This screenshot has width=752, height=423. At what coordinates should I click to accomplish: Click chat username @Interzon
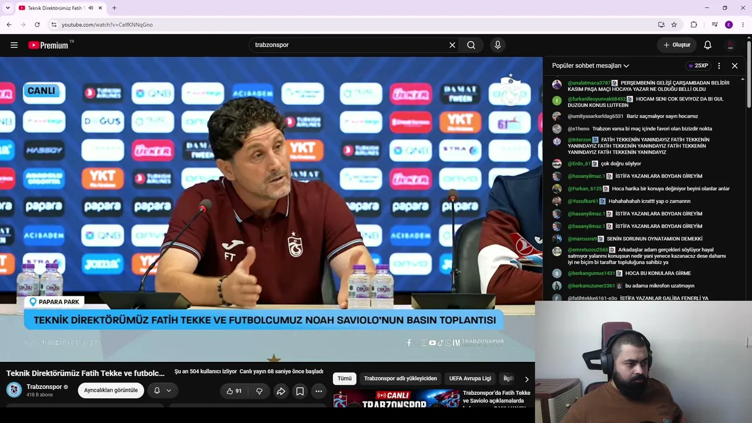click(x=579, y=140)
